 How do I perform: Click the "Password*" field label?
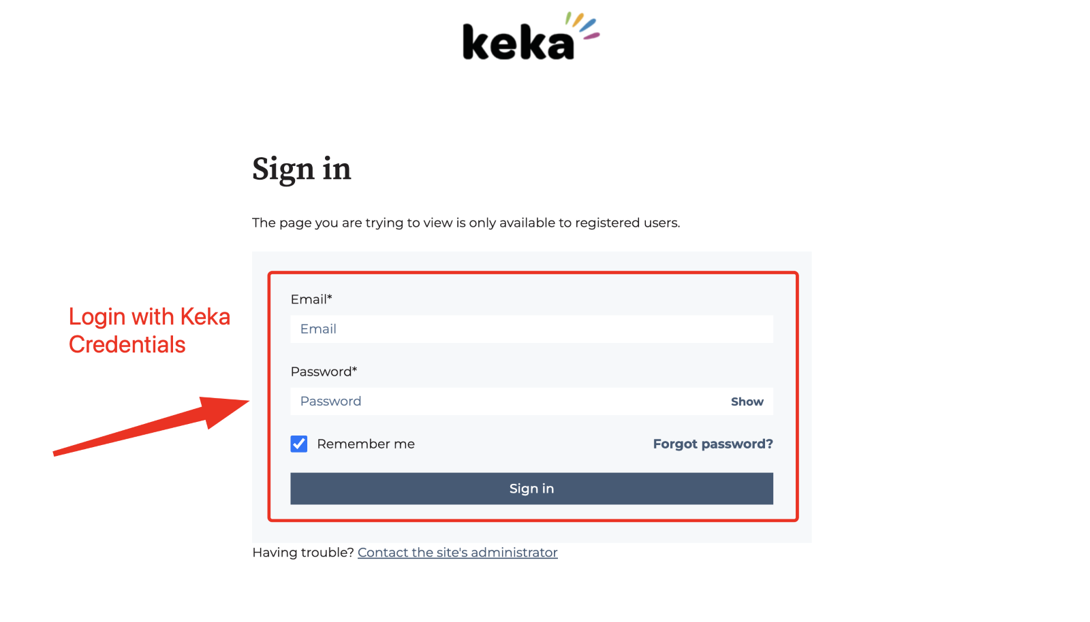(x=321, y=372)
